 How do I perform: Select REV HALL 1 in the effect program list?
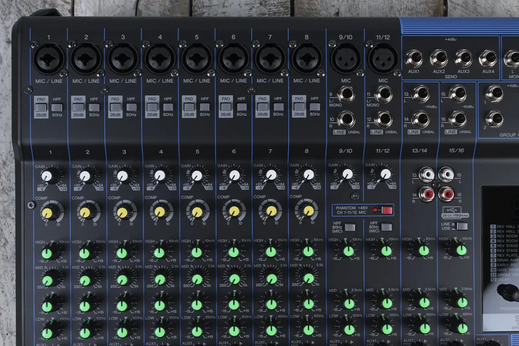click(x=505, y=227)
